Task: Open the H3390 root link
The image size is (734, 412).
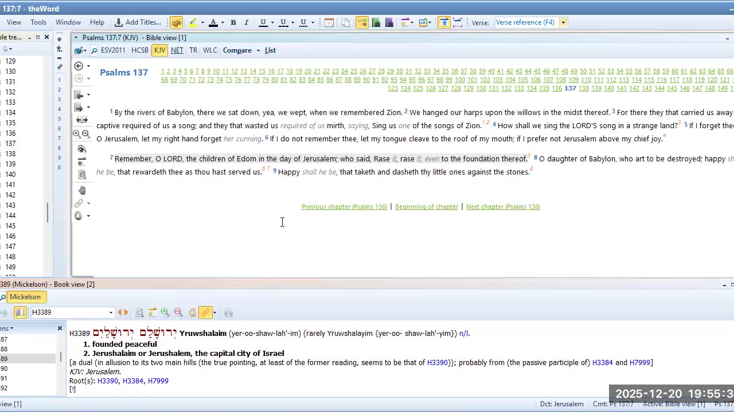Action: point(107,381)
